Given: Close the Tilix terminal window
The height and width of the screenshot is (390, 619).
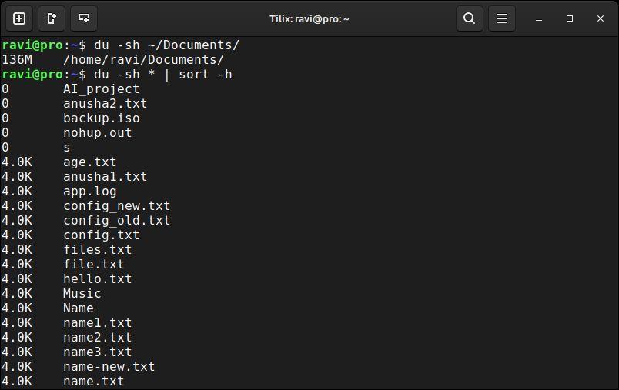Looking at the screenshot, I should point(601,18).
